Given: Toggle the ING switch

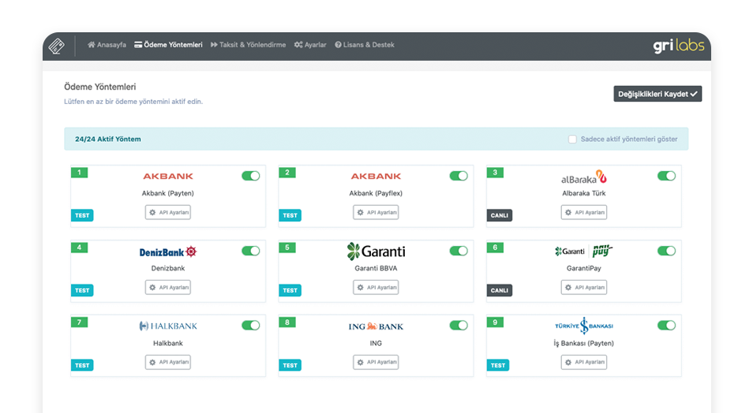Looking at the screenshot, I should click(459, 326).
